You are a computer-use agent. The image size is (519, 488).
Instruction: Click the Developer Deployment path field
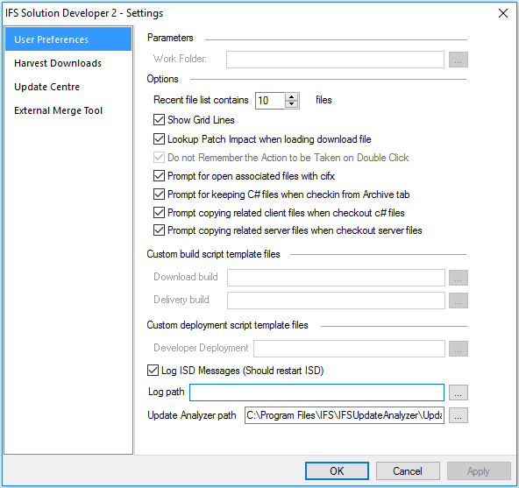click(x=349, y=349)
